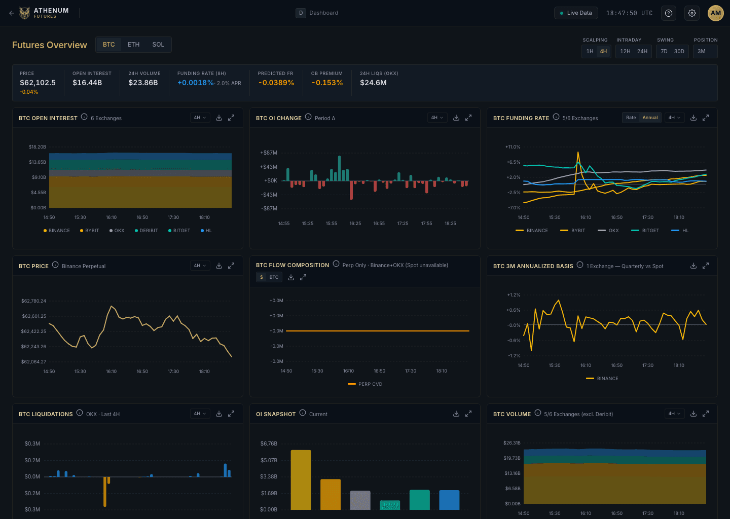Toggle Binance series in Open Interest legend
730x519 pixels.
tap(57, 231)
